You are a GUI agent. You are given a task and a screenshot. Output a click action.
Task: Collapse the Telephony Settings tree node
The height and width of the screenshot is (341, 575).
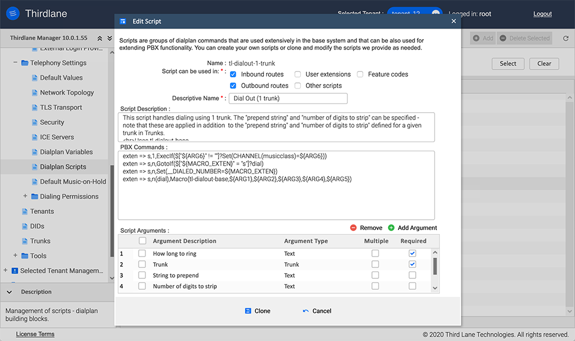[x=15, y=62]
